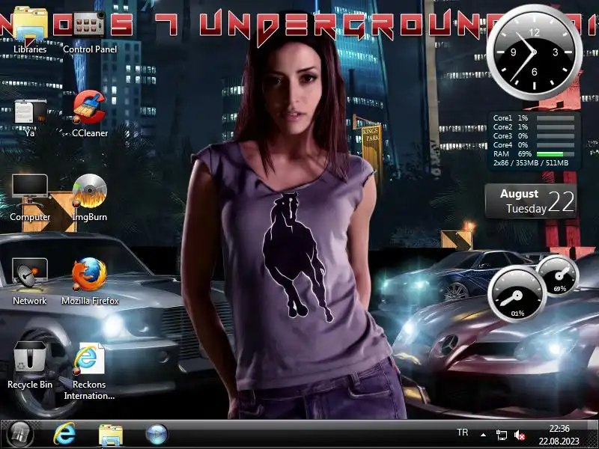Click the Windows Start orb
The height and width of the screenshot is (449, 599).
(20, 435)
